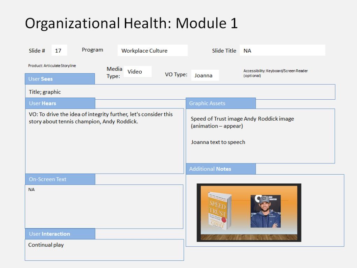This screenshot has width=357, height=268.
Task: Select the 'User Interaction' section header
Action: tap(60, 234)
